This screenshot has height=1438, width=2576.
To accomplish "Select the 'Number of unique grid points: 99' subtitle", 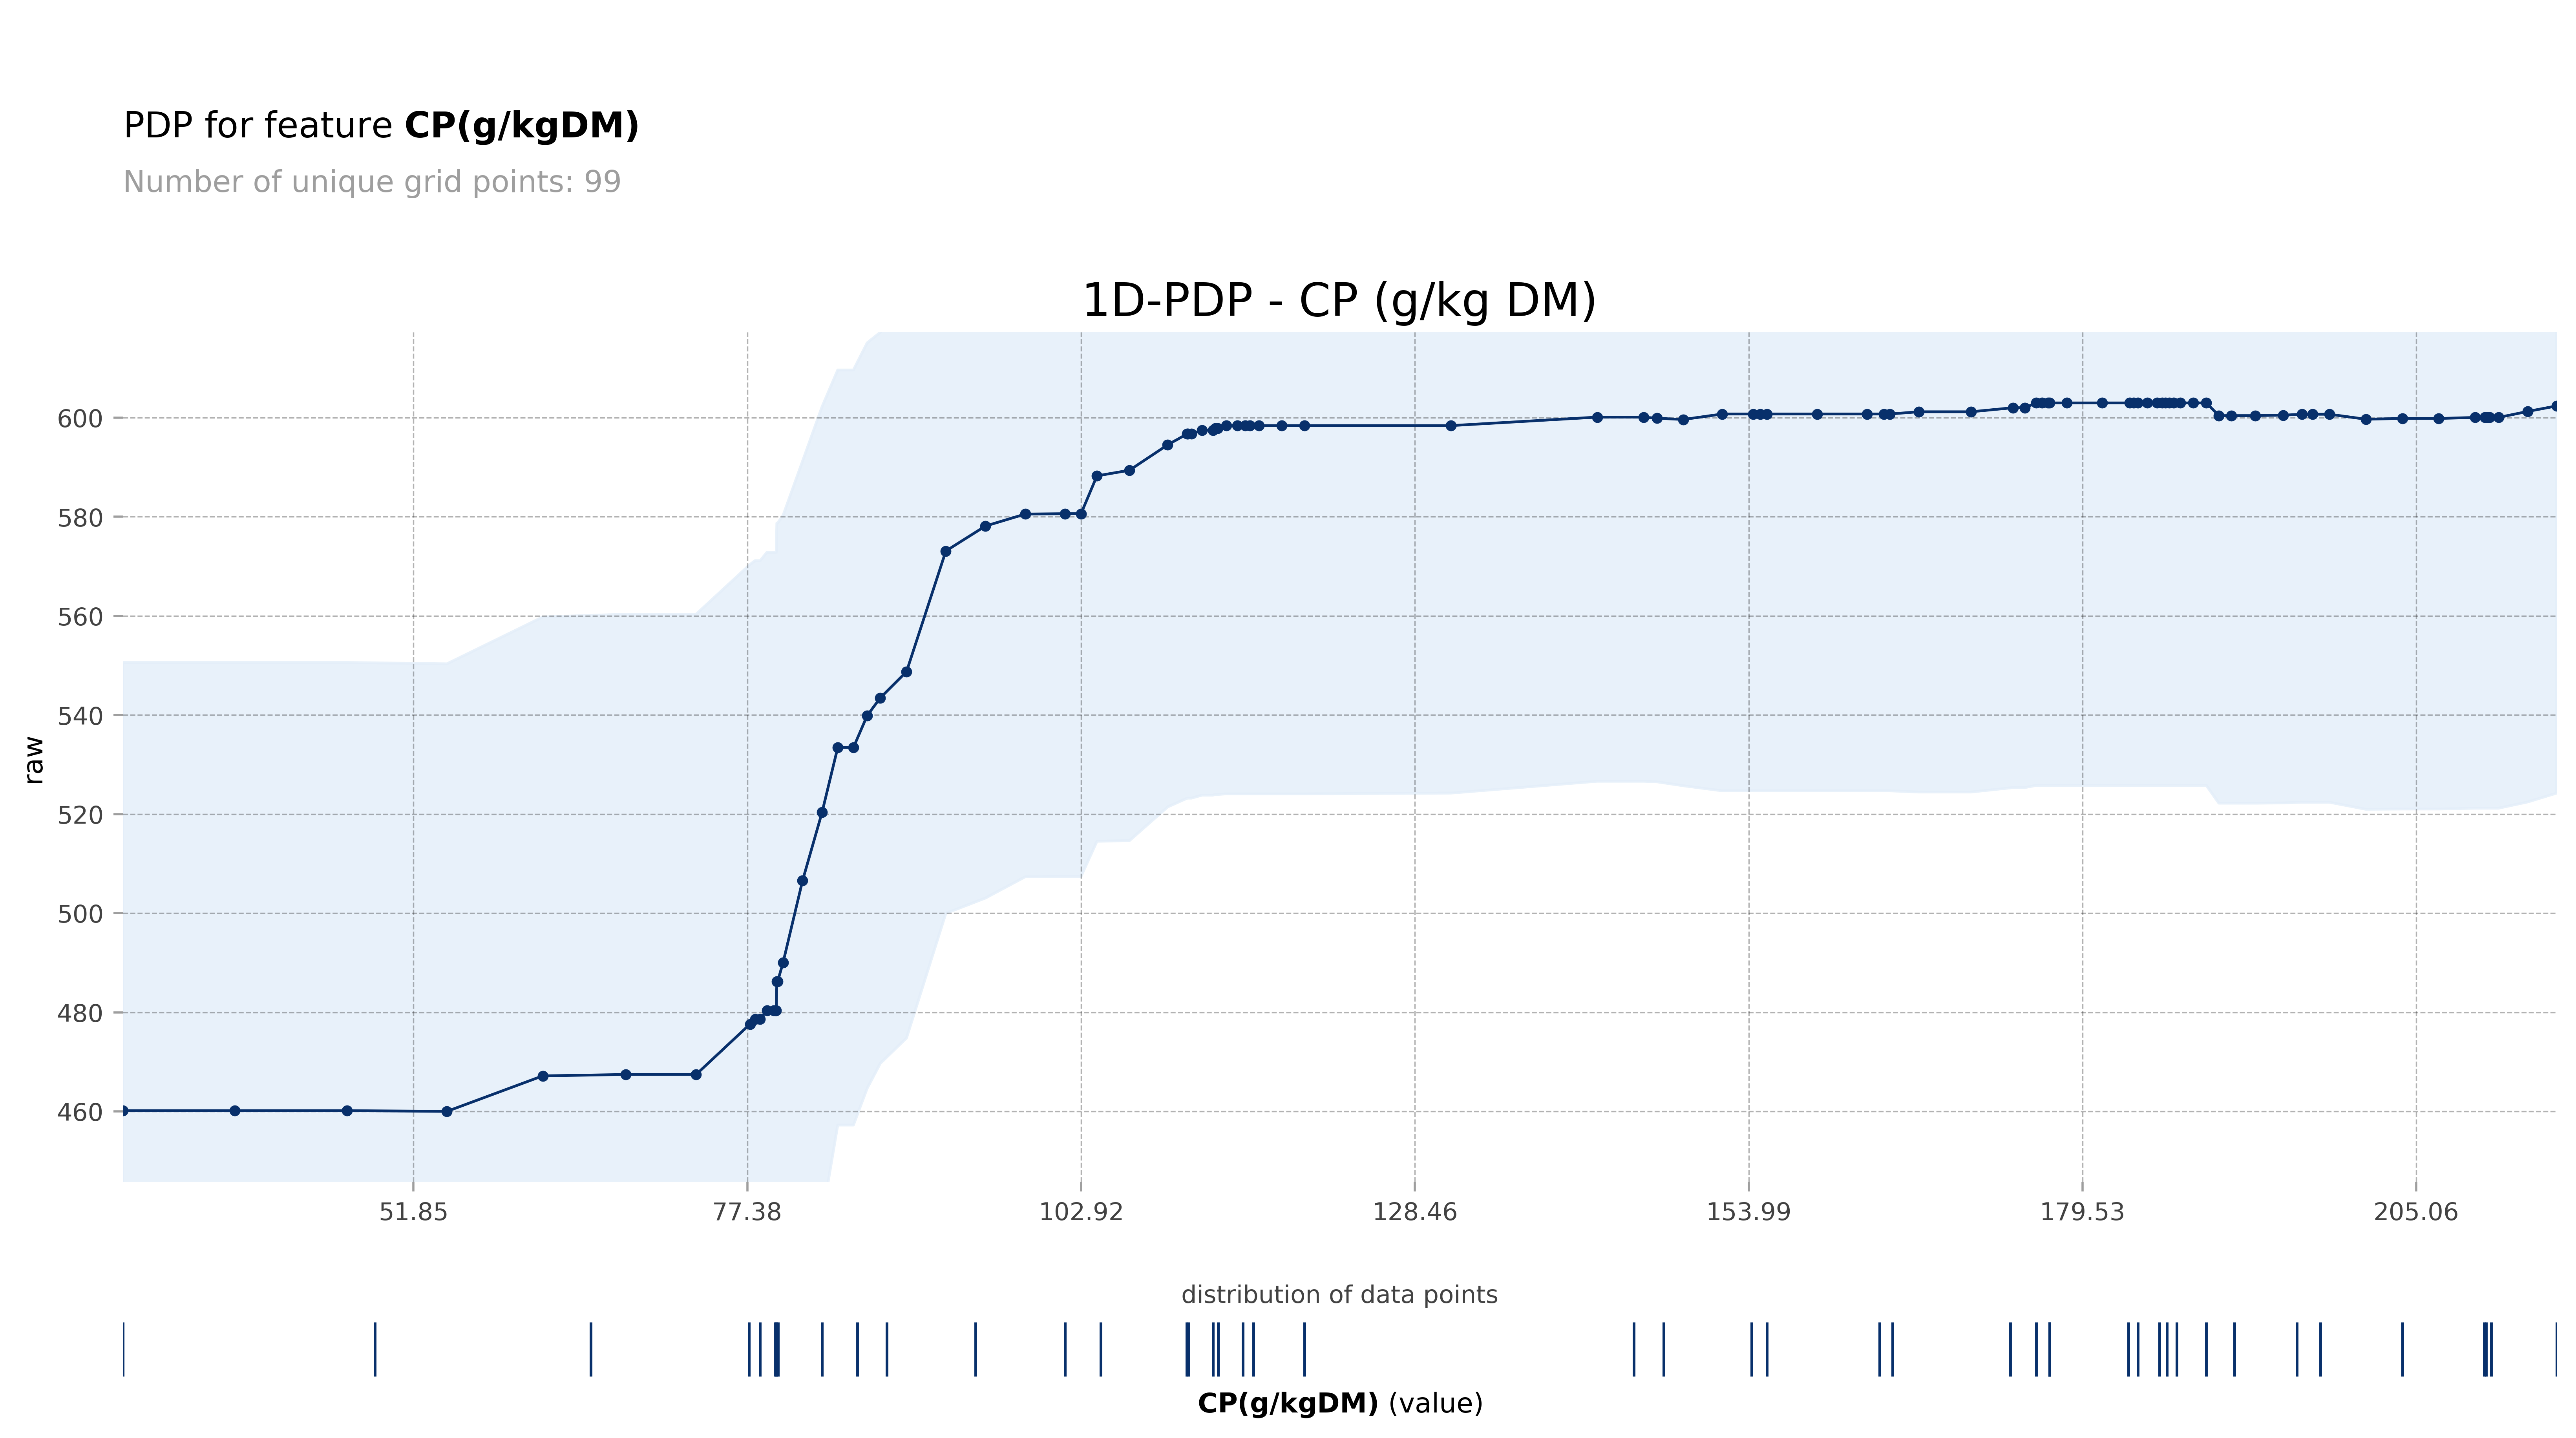I will point(372,182).
